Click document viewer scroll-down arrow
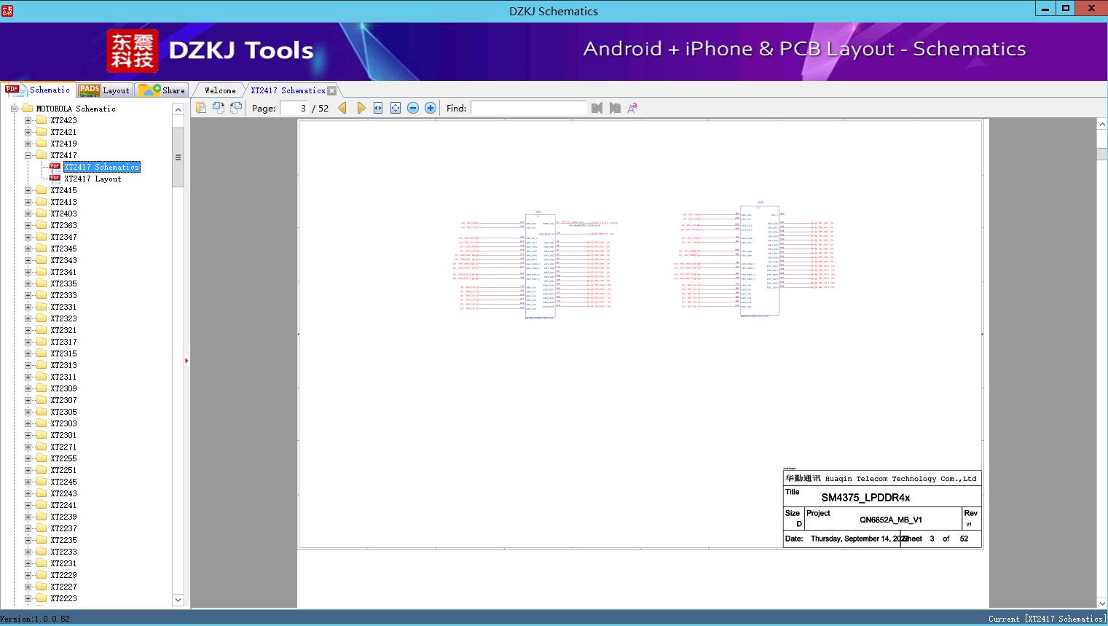1108x626 pixels. click(1102, 603)
